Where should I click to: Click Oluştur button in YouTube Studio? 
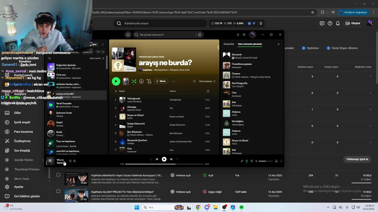pyautogui.click(x=353, y=23)
